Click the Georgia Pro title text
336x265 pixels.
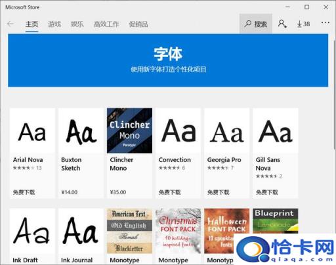pyautogui.click(x=224, y=160)
